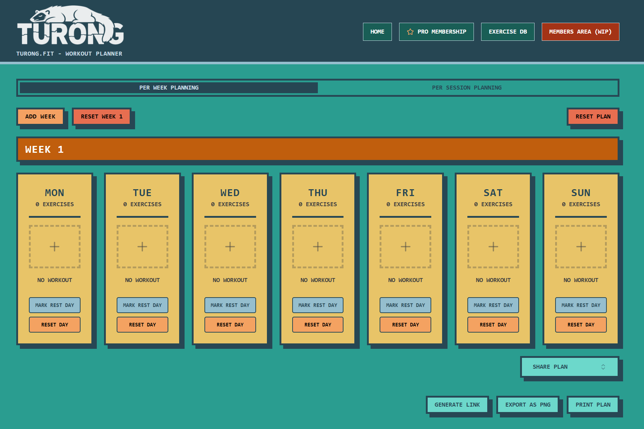Add a workout to Monday with the plus icon

[x=55, y=247]
